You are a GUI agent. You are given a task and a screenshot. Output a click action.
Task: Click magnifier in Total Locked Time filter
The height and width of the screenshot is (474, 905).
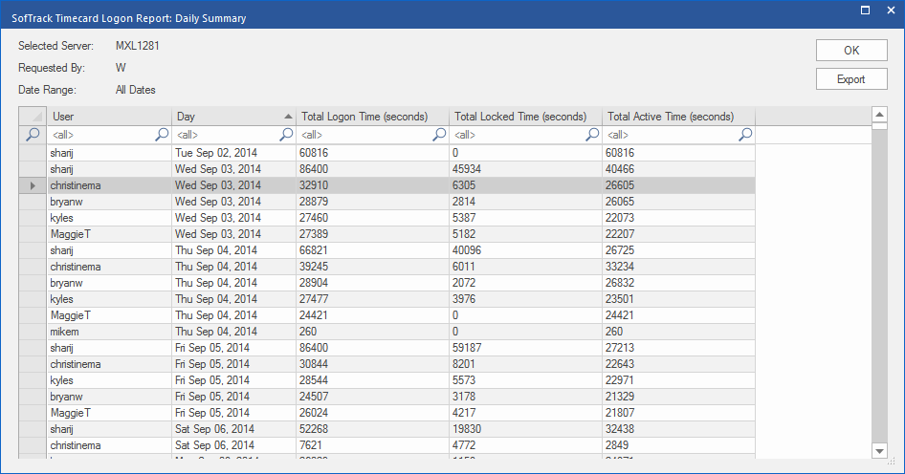pyautogui.click(x=592, y=136)
